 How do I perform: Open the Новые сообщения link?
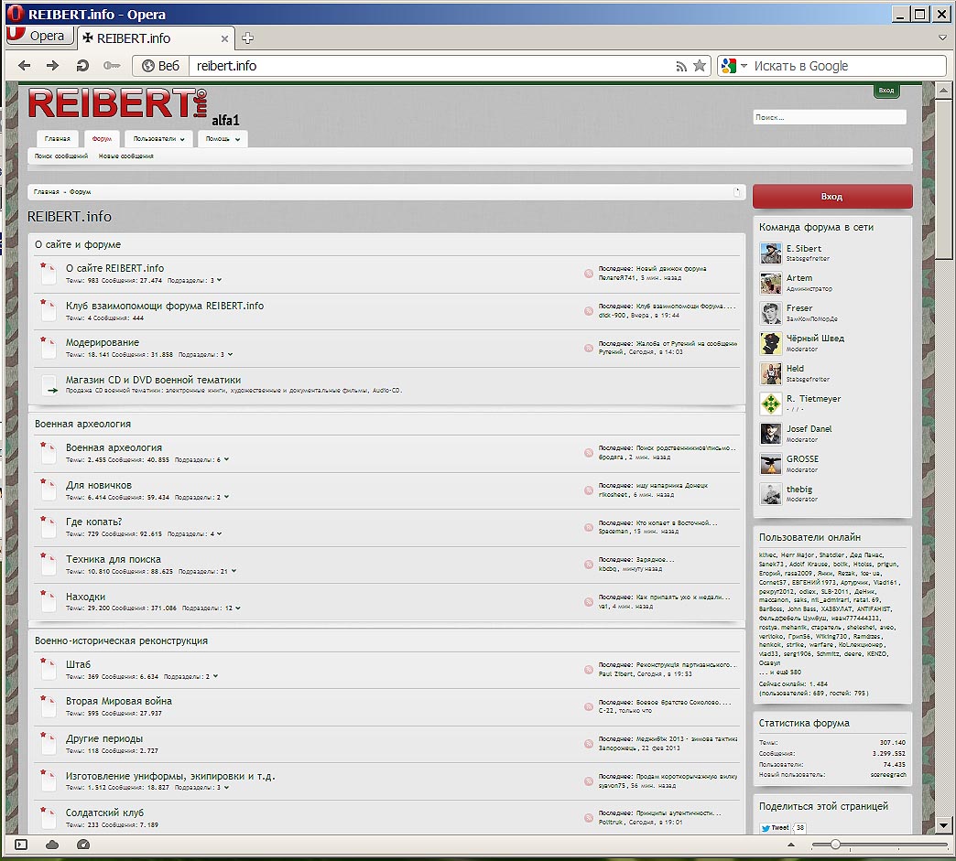(x=126, y=156)
